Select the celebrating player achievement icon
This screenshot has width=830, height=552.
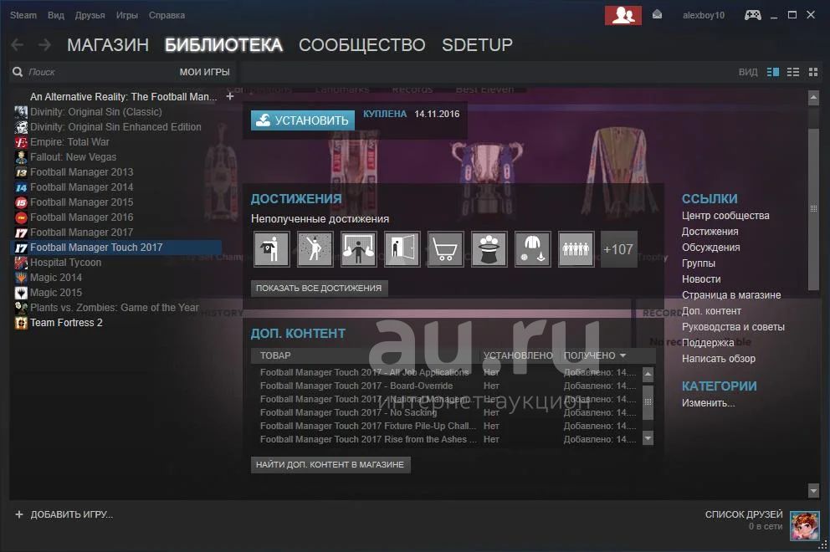(315, 248)
